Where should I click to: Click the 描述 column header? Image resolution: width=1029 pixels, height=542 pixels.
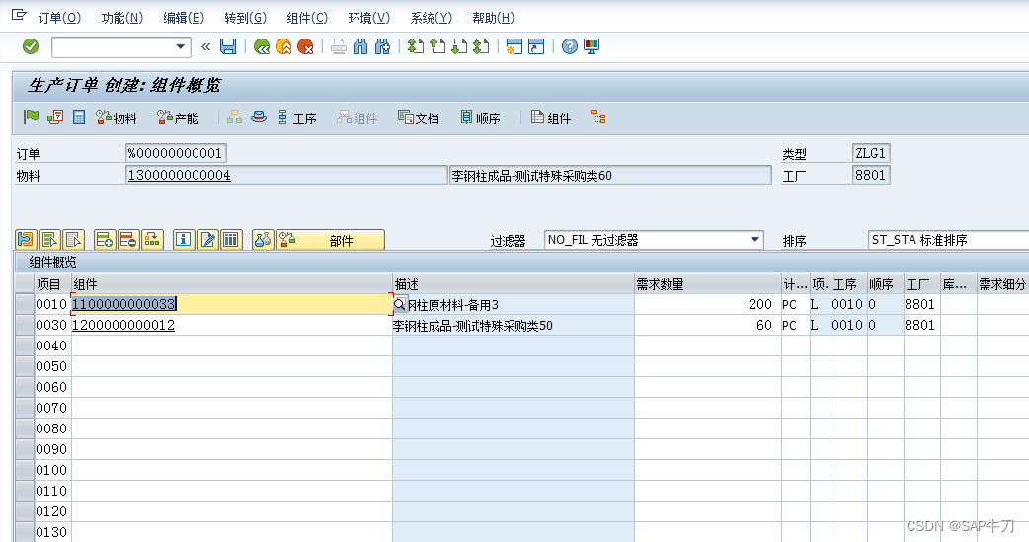pos(514,284)
